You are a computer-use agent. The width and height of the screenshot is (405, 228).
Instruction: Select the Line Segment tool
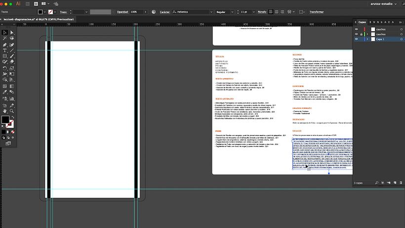(12, 50)
